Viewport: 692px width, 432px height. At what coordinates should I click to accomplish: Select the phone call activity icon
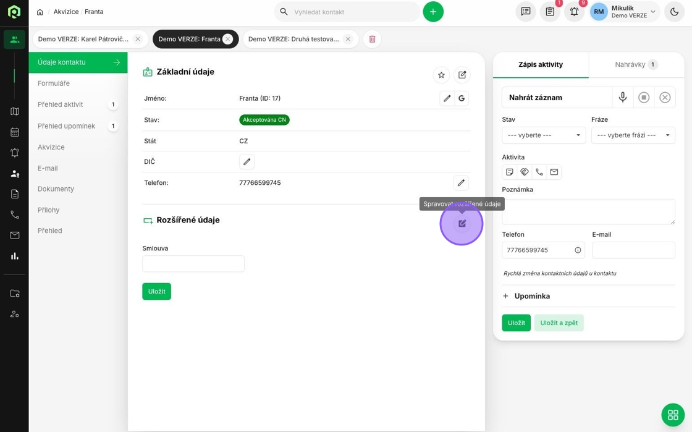click(x=539, y=172)
